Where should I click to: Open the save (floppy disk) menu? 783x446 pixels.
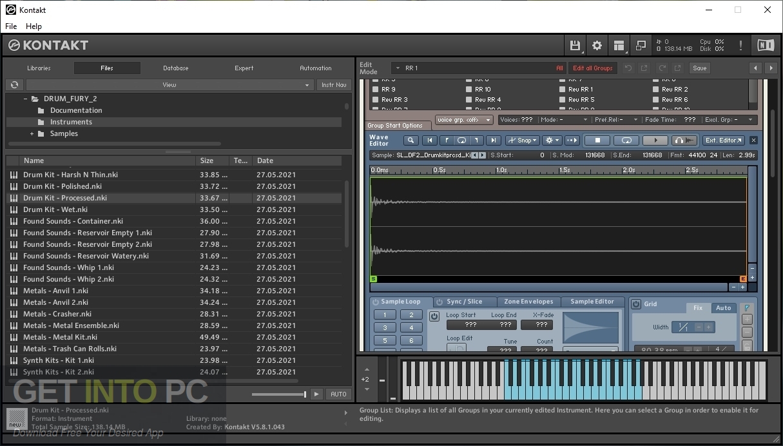[x=575, y=45]
